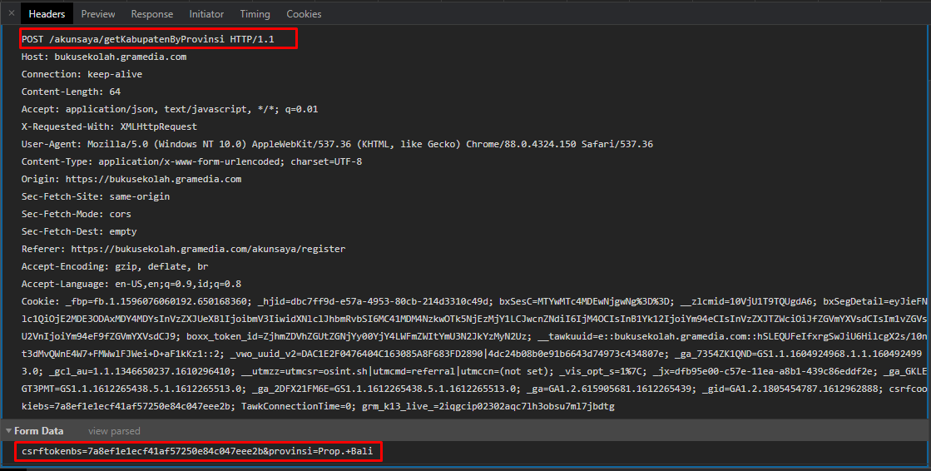Switch to the Headers tab

(x=47, y=14)
